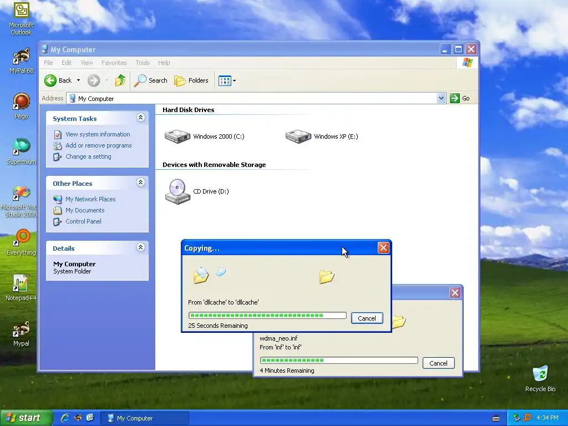This screenshot has width=568, height=426.
Task: Select My Computer taskbar button
Action: click(144, 418)
